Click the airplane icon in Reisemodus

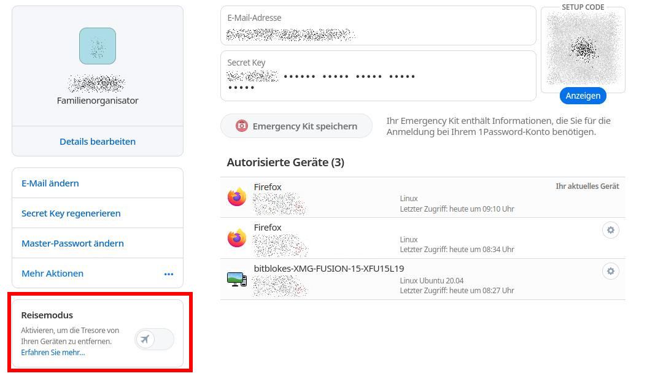(145, 339)
